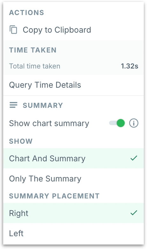Click the TIME TAKEN section header
Viewport: 147px width, 249px height.
point(33,50)
